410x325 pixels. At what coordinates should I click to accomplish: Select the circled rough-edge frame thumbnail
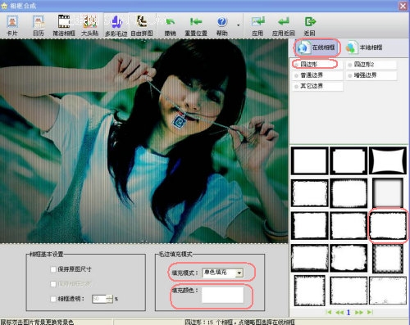388,225
